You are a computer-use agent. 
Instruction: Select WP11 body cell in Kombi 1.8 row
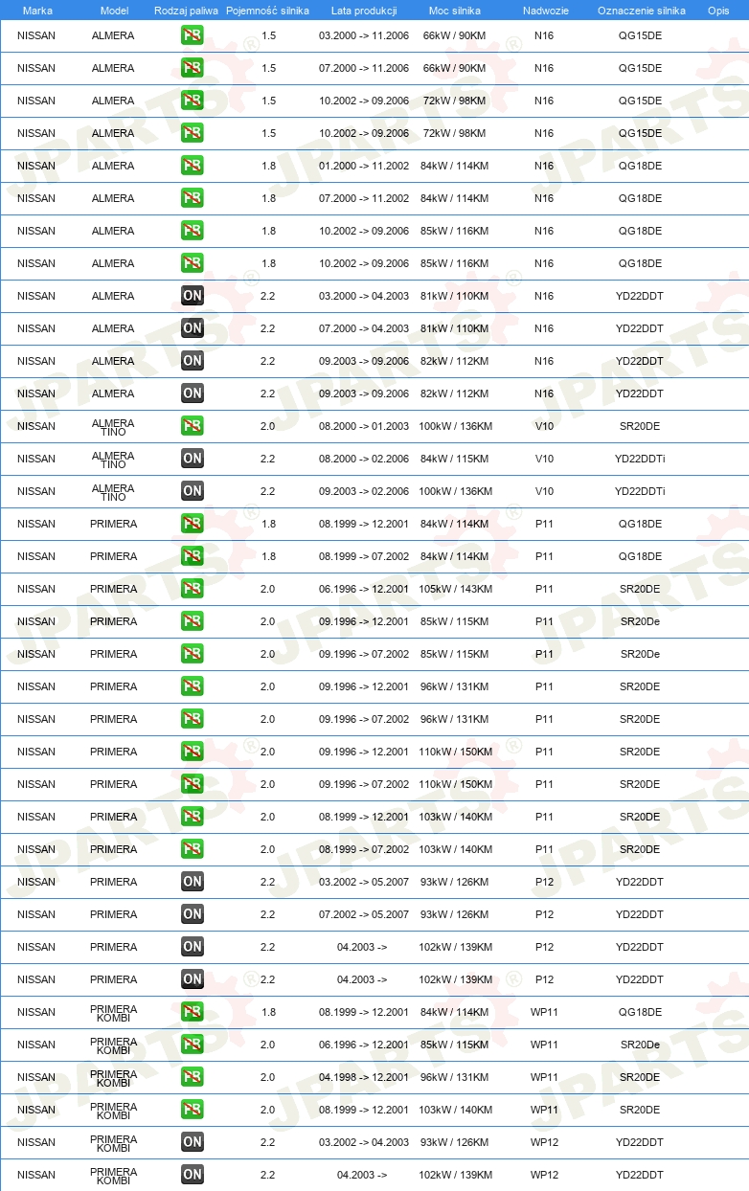544,1012
